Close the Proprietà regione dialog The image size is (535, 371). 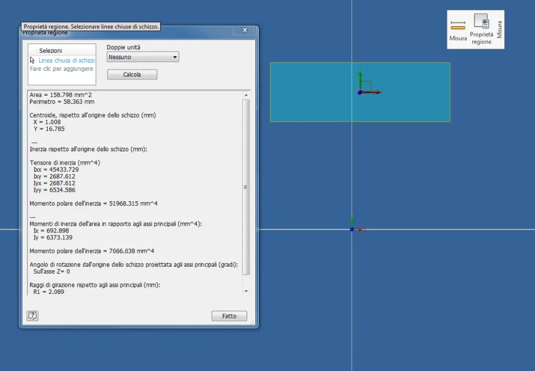pyautogui.click(x=245, y=30)
